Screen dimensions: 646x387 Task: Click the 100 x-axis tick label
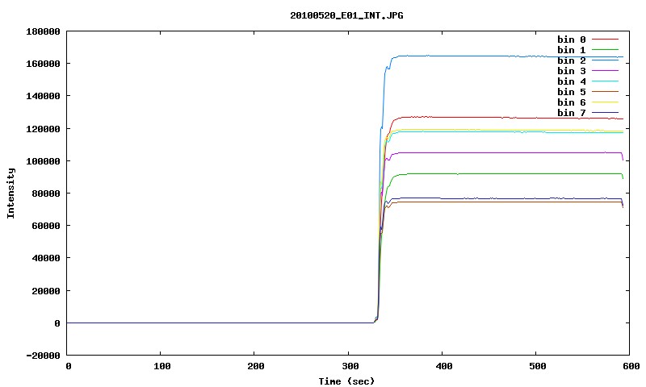click(x=162, y=366)
